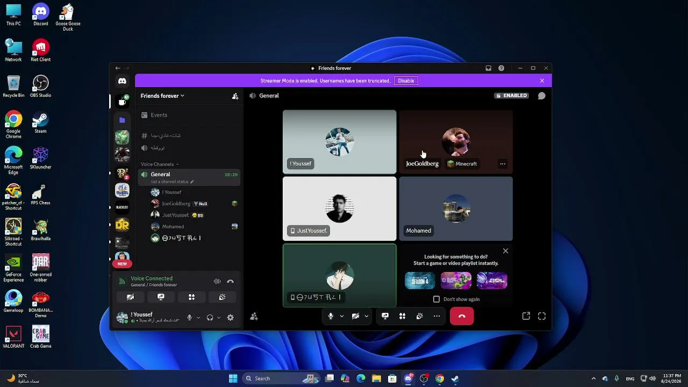Mute microphone in the user panel
The image size is (688, 387).
189,318
